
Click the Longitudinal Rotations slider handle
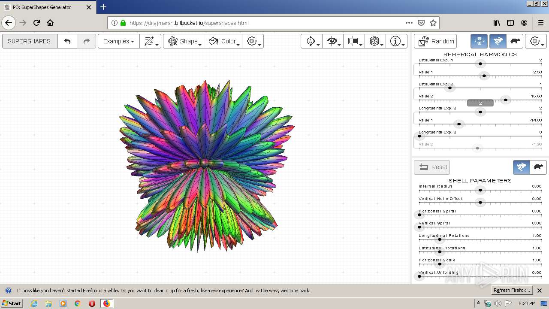tap(440, 239)
